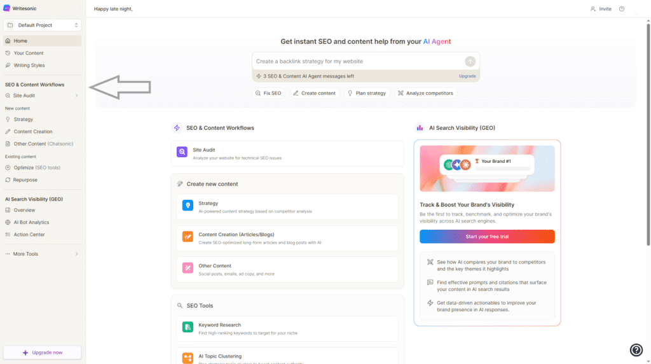This screenshot has width=651, height=364.
Task: Click 'Create new content' section heading
Action: tap(212, 184)
